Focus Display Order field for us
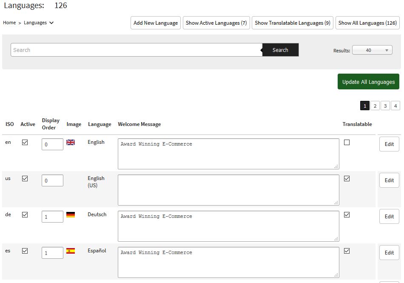Image resolution: width=404 pixels, height=283 pixels. coord(53,180)
